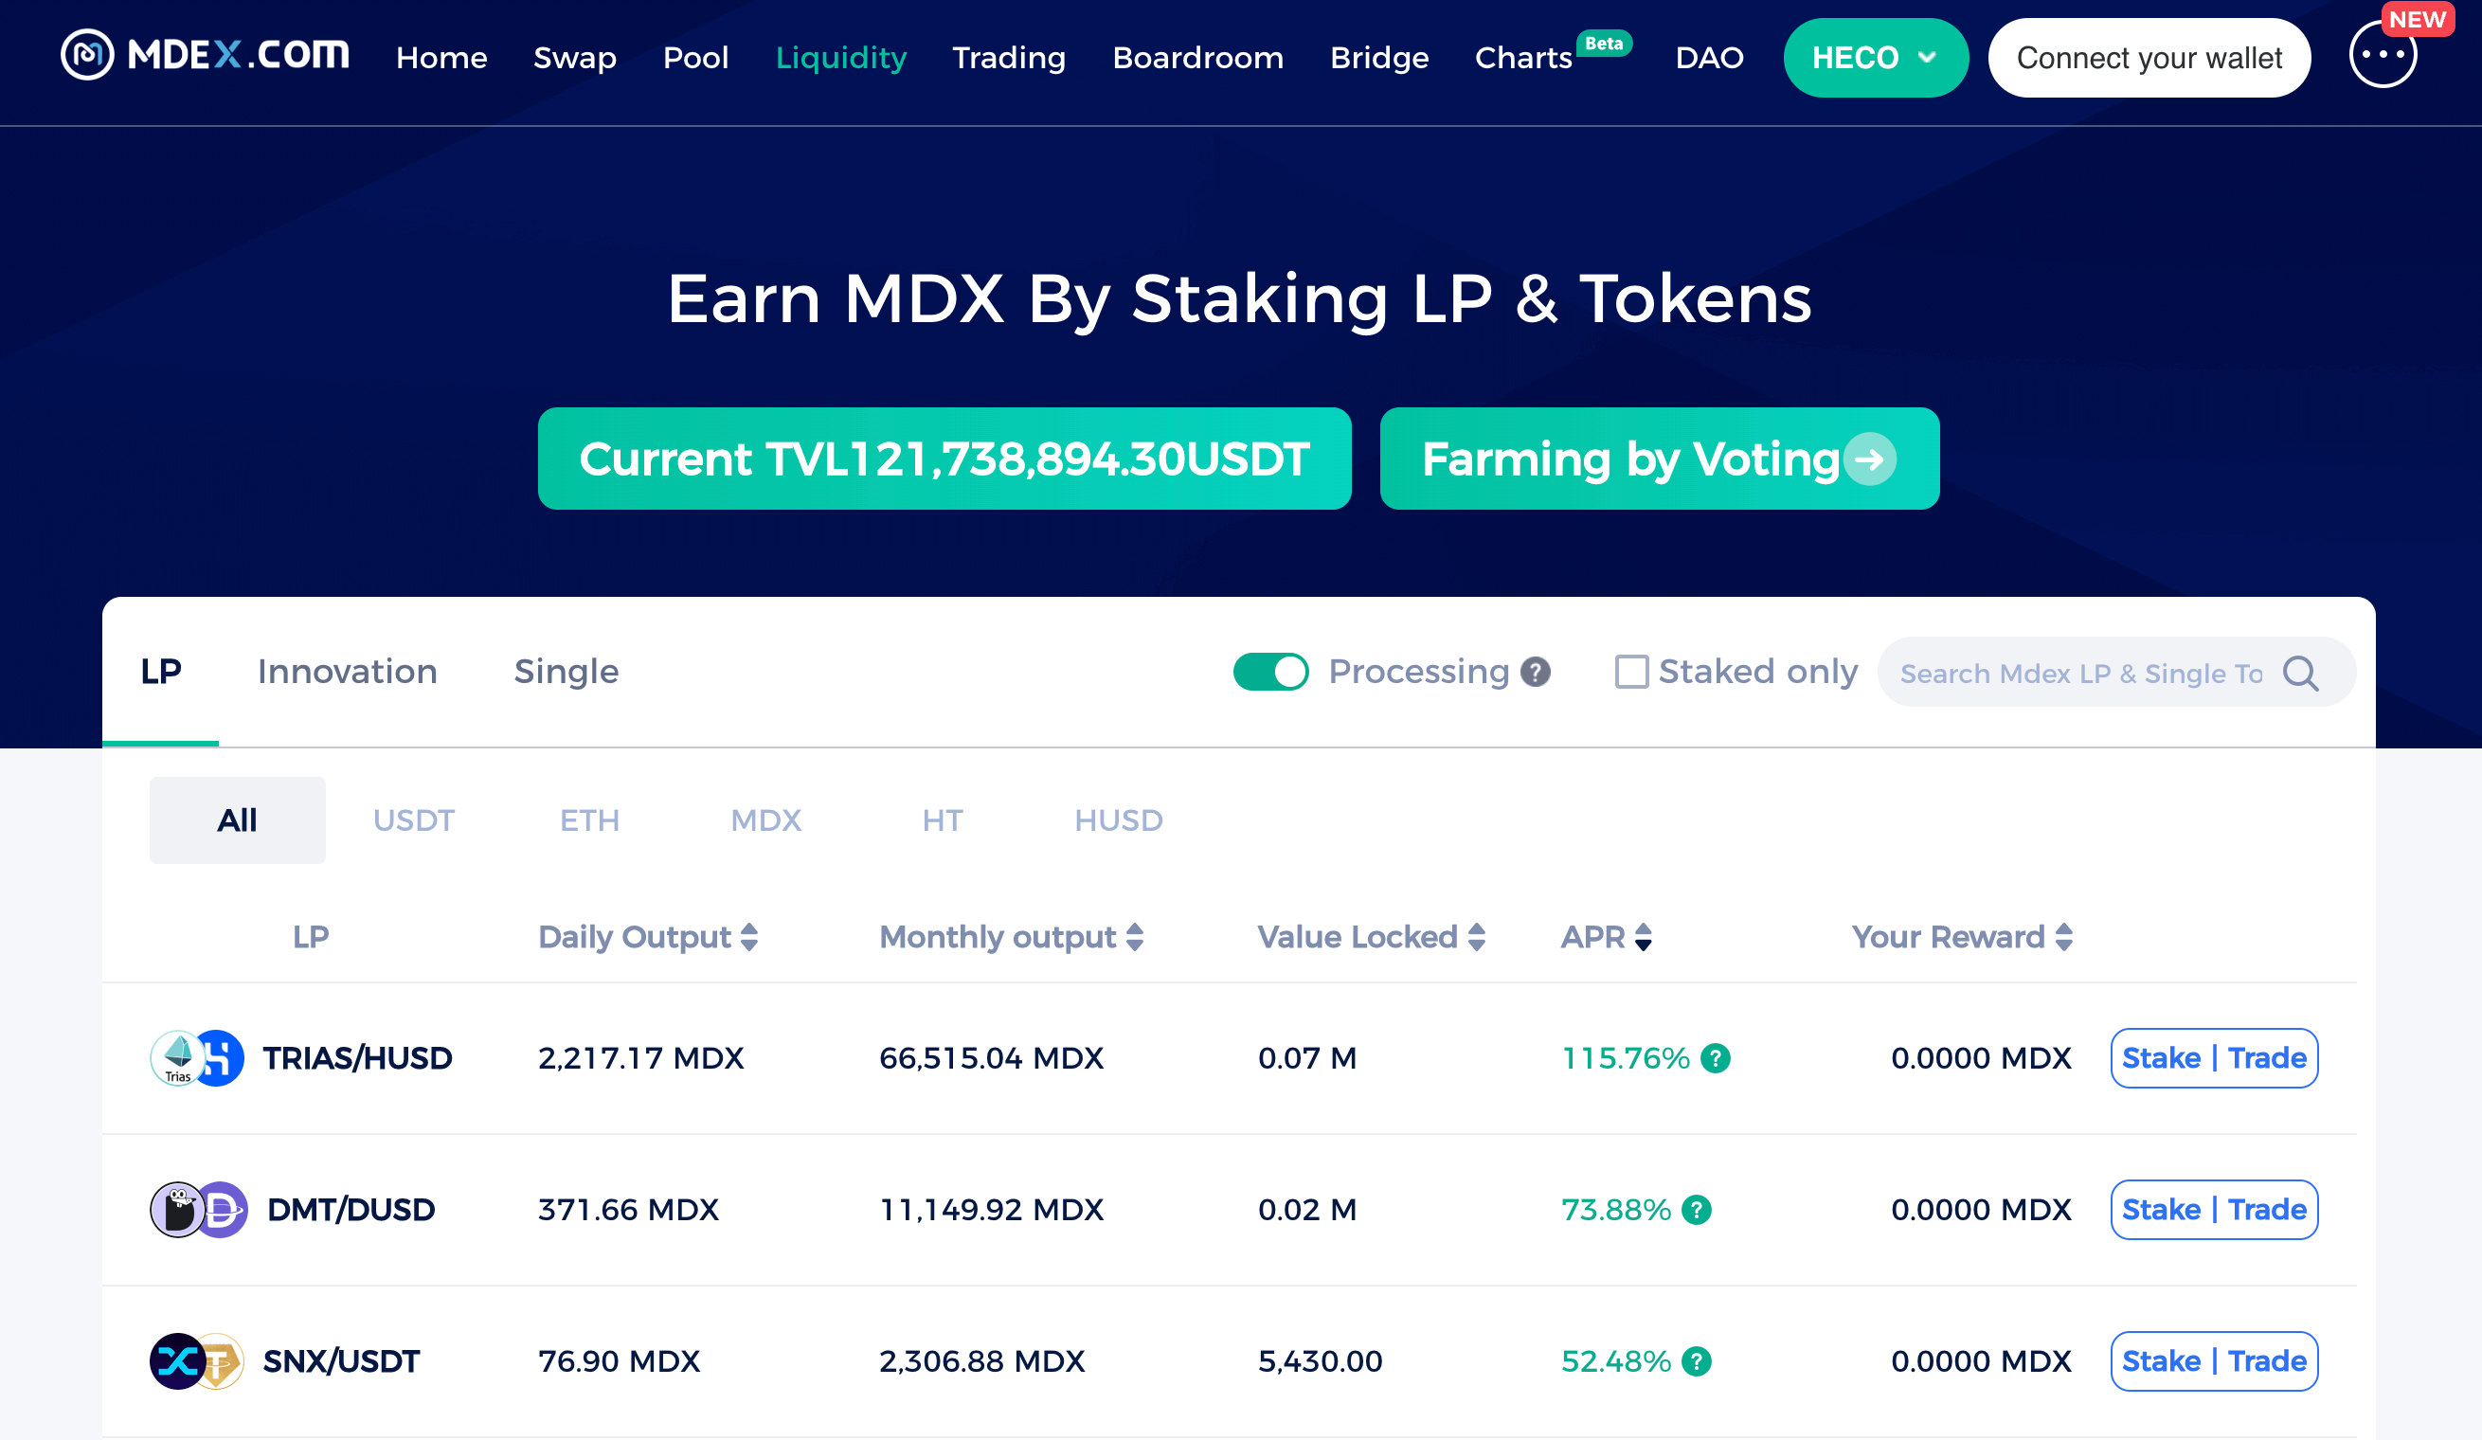
Task: Select the USDT filter option
Action: pyautogui.click(x=414, y=820)
